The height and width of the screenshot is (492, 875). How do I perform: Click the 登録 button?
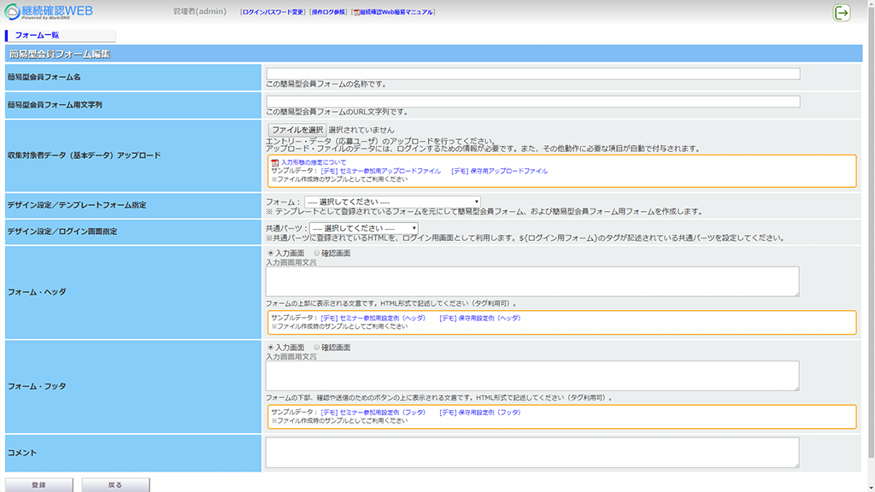click(x=39, y=485)
